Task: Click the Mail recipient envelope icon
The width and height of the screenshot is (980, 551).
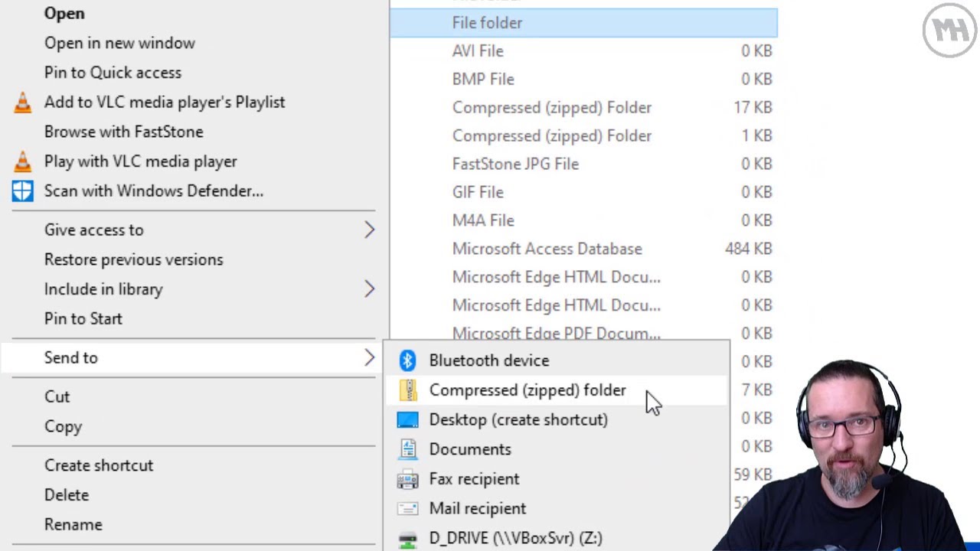Action: (407, 509)
